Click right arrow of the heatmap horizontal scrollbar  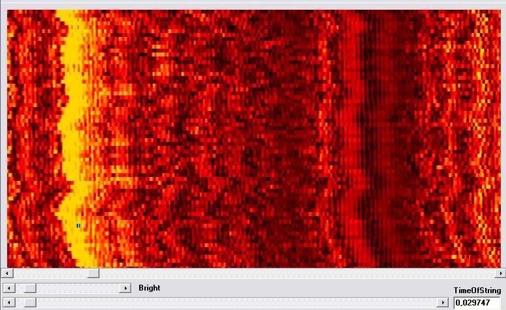tap(499, 274)
